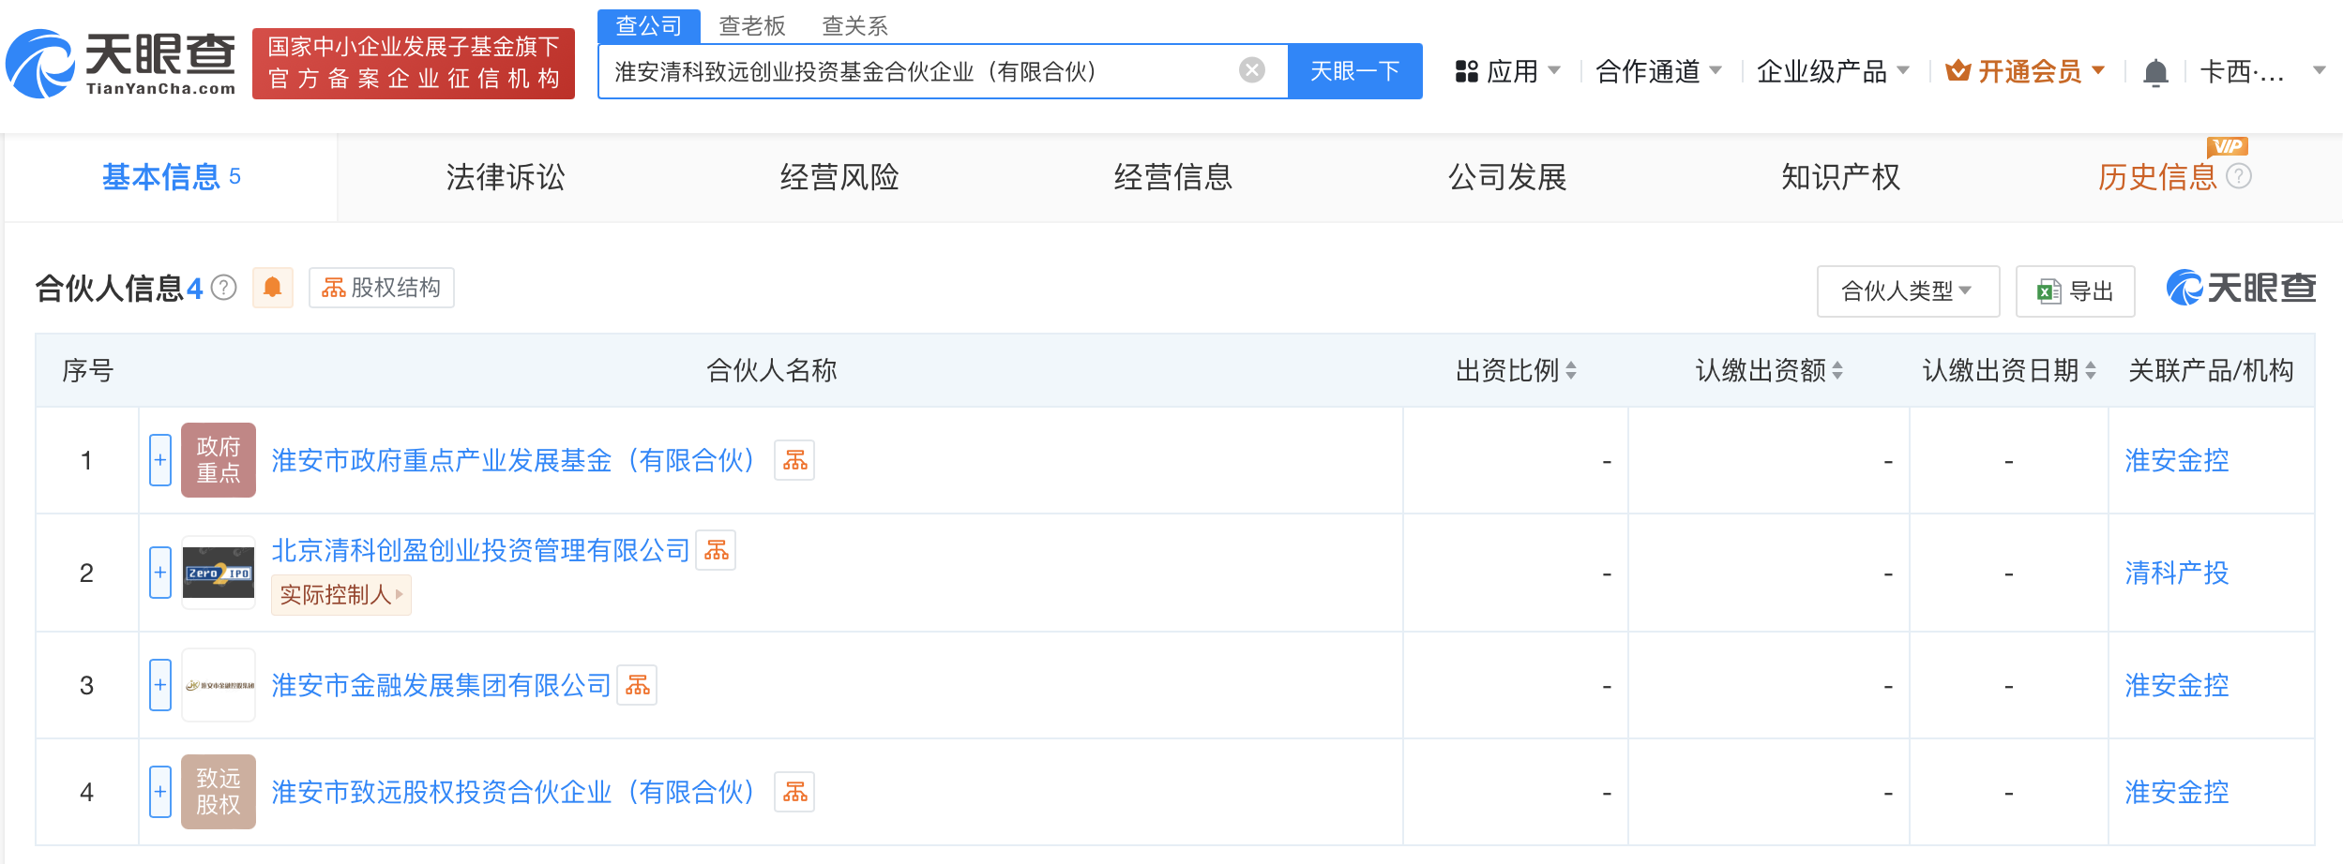Click the question mark icon next to 历史信息

tap(2240, 175)
